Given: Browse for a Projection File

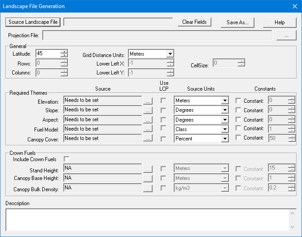Looking at the screenshot, I should [286, 35].
